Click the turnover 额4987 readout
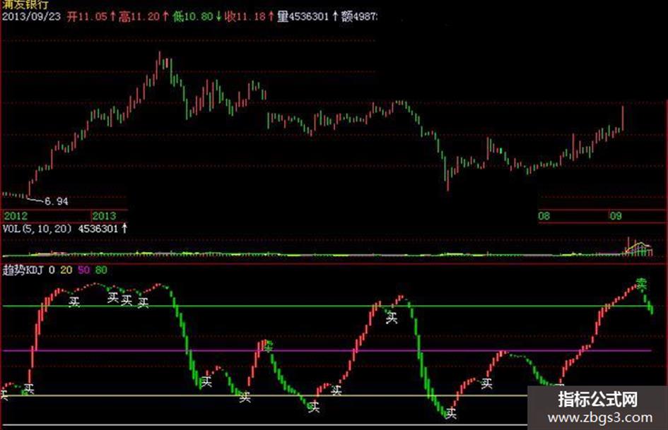The width and height of the screenshot is (668, 430). coord(359,17)
